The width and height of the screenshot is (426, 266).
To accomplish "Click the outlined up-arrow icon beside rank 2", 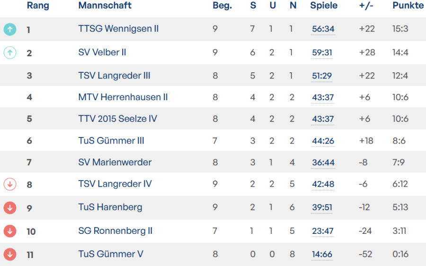I will [x=10, y=52].
